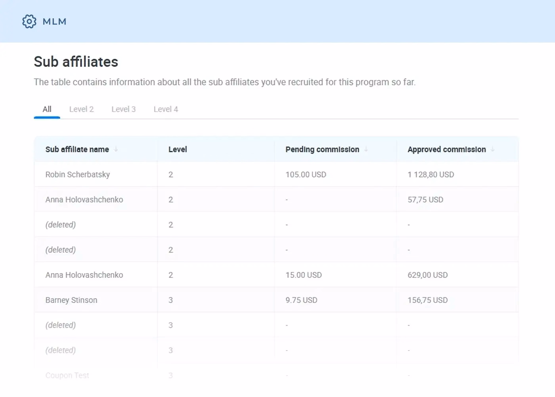The image size is (555, 397).
Task: Select the Robin Scherbatsky row name
Action: pyautogui.click(x=77, y=175)
